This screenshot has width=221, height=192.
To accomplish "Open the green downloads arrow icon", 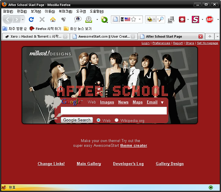I will 89,19.
